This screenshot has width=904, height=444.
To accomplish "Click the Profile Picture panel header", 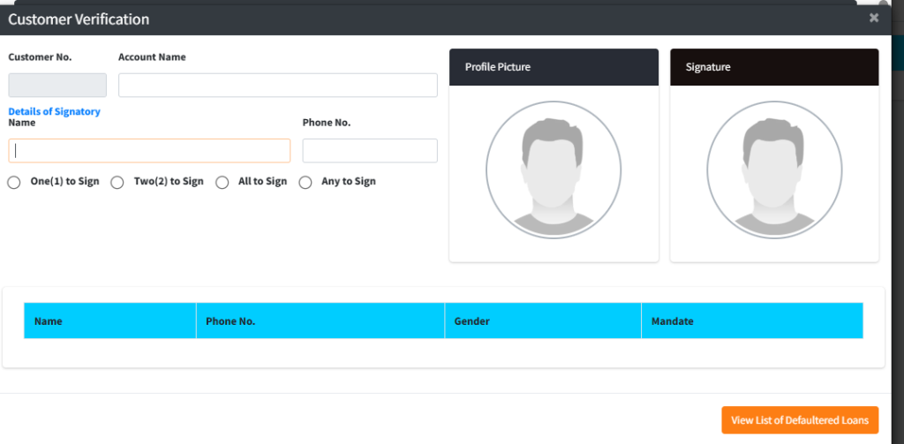I will tap(554, 67).
